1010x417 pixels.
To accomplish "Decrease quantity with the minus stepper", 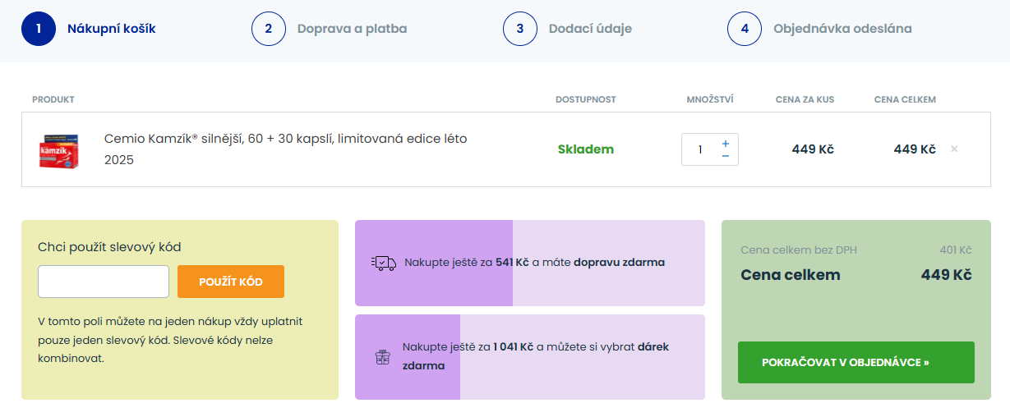I will click(x=726, y=156).
